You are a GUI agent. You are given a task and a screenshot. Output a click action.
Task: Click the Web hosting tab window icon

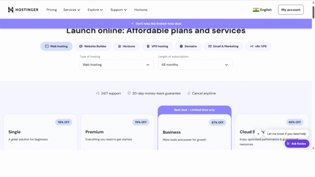[x=47, y=46]
